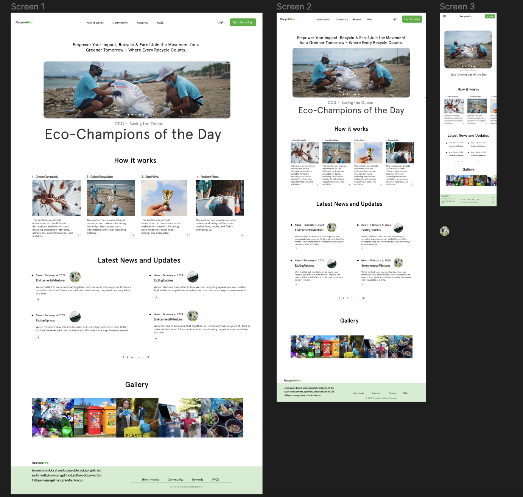Click hero video play icon in Screen 1

tap(136, 88)
